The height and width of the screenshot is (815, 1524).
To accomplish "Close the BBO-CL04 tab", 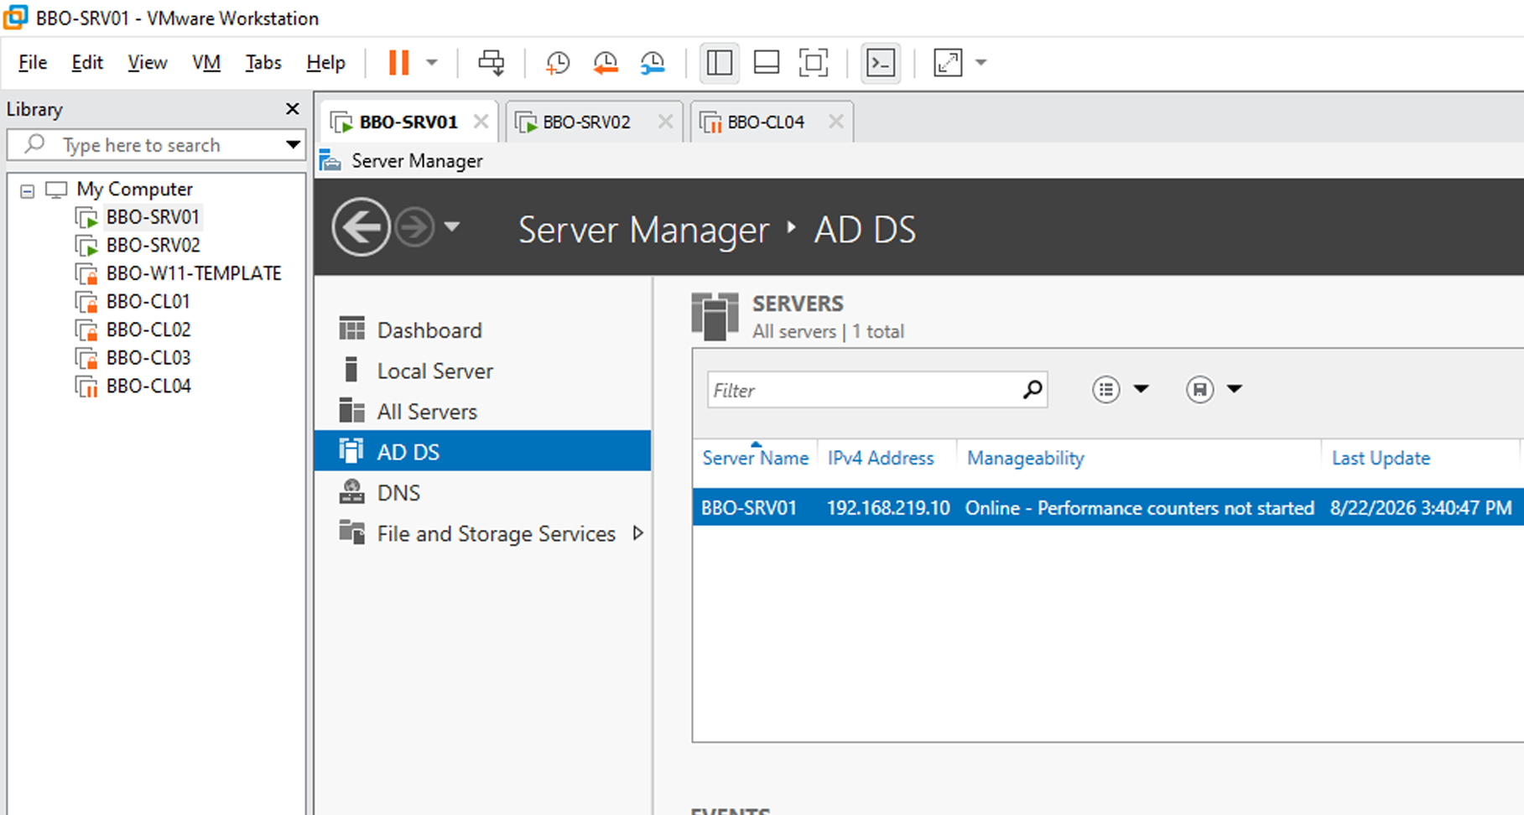I will [x=835, y=122].
